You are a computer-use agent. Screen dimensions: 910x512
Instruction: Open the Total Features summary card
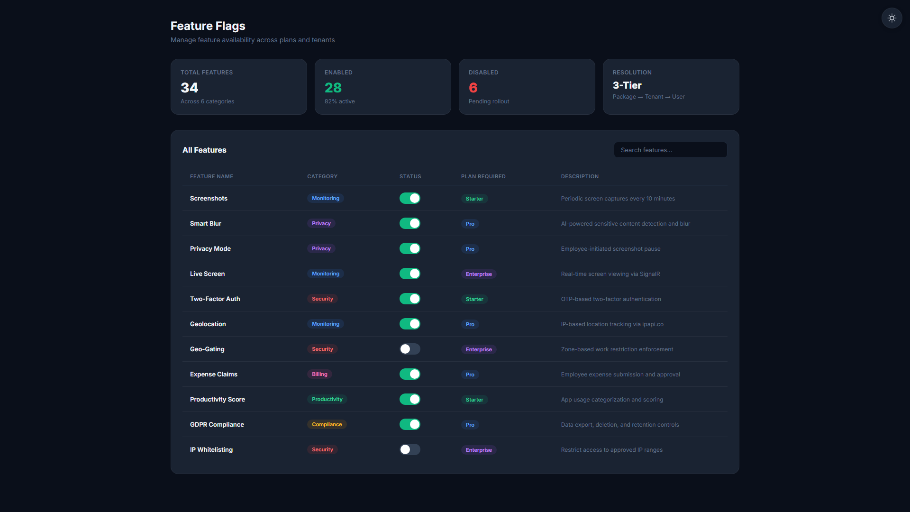pos(239,87)
